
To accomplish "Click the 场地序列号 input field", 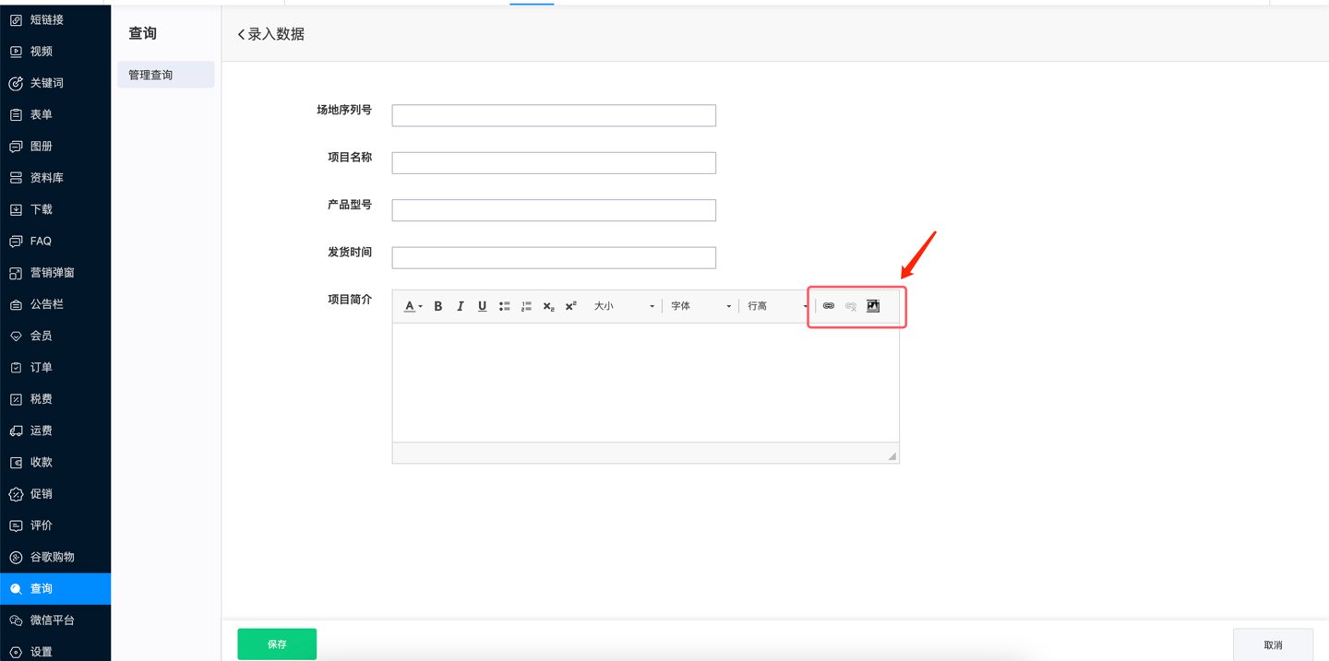I will click(x=554, y=115).
